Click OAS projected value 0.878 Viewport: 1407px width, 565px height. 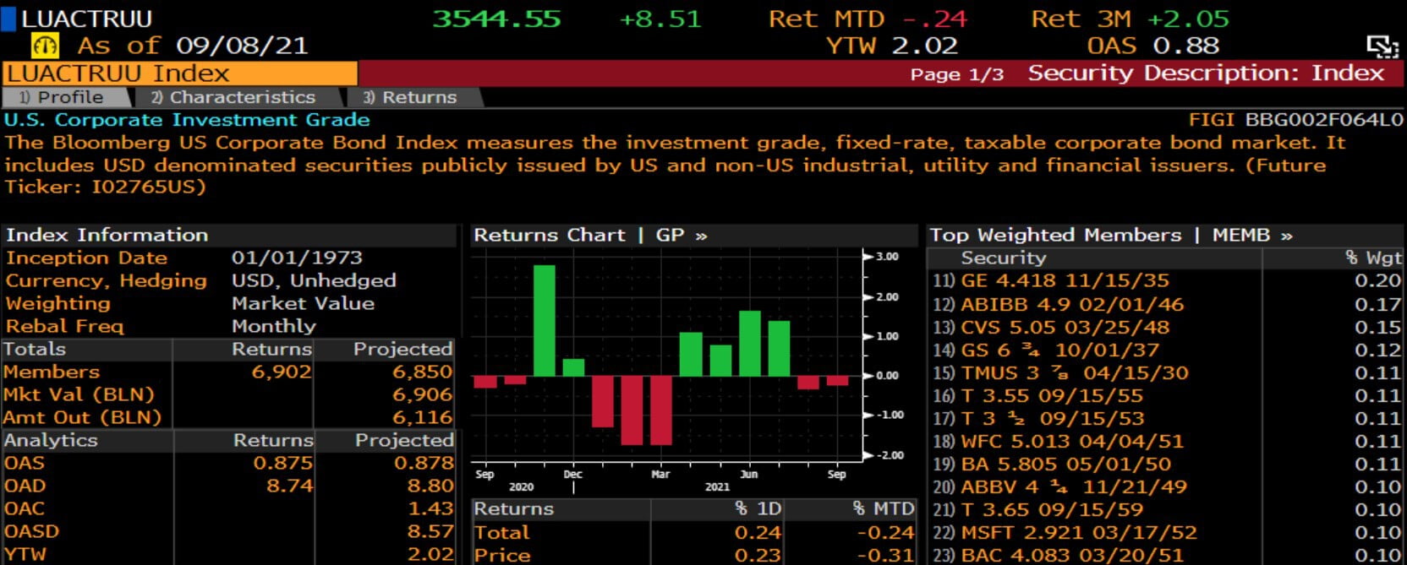(424, 463)
